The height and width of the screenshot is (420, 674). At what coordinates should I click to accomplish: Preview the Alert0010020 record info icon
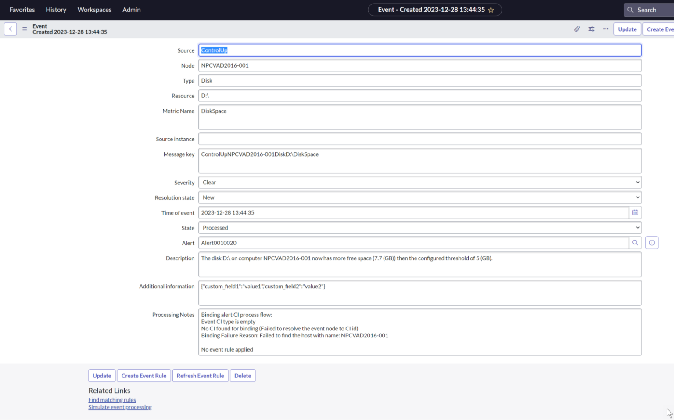(x=652, y=242)
